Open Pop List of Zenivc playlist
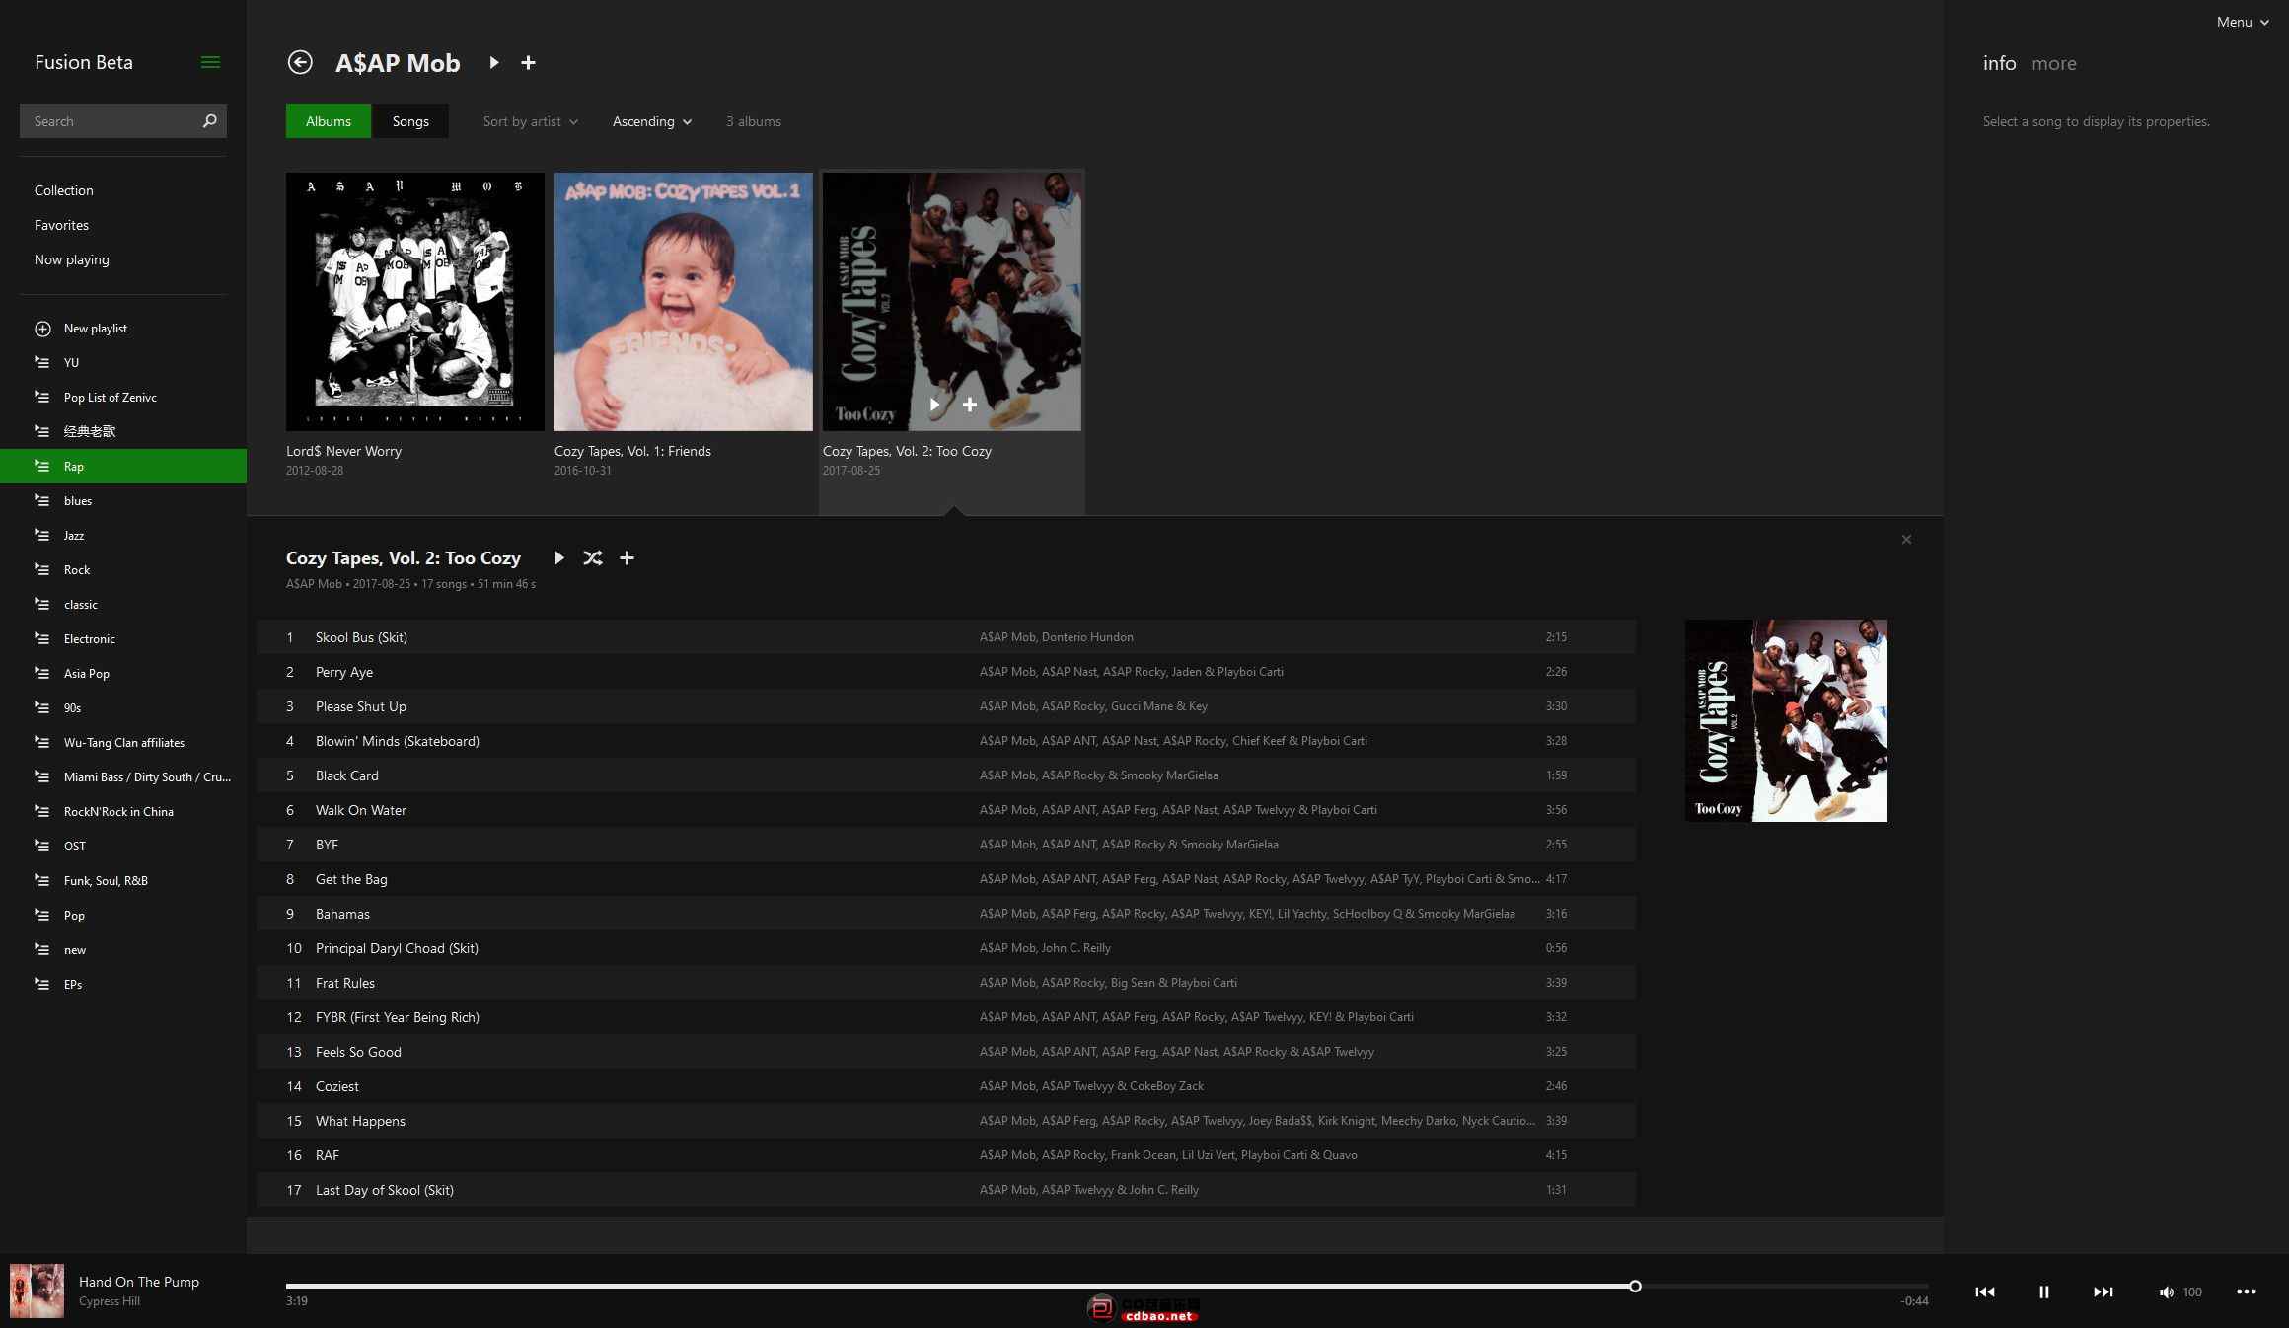The width and height of the screenshot is (2289, 1328). point(123,398)
